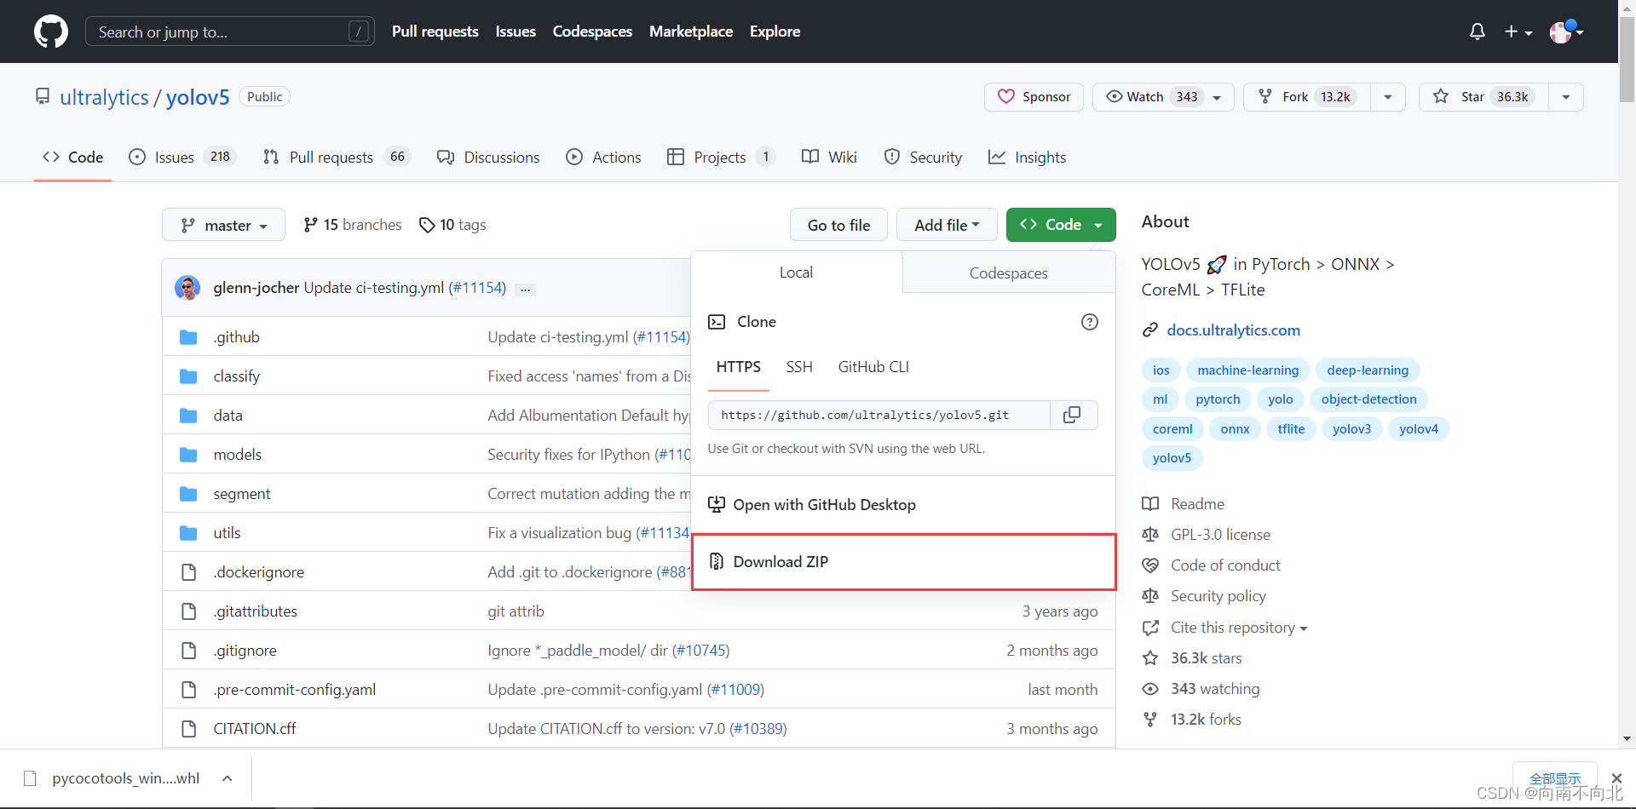Open the Clone help question mark
The image size is (1636, 809).
pyautogui.click(x=1089, y=322)
